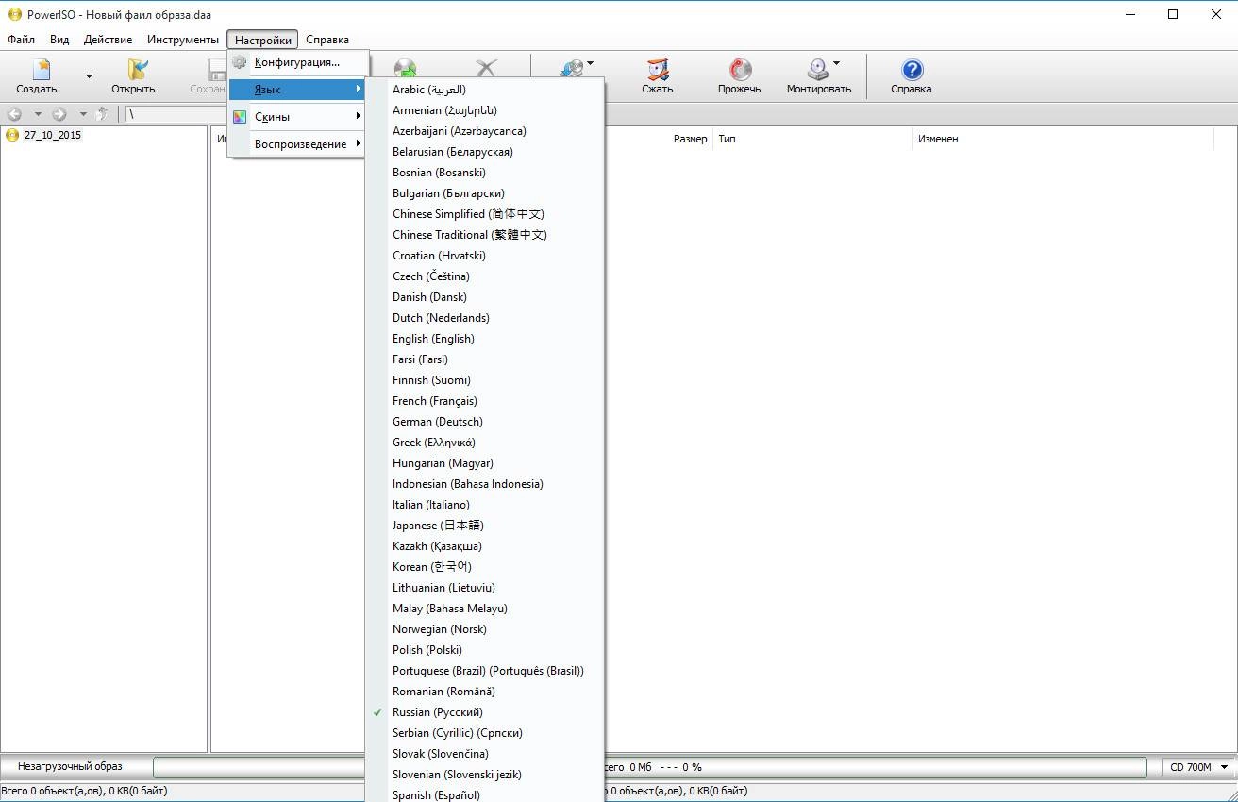The image size is (1238, 802).
Task: Select 27_10_2015 tree item
Action: [52, 135]
